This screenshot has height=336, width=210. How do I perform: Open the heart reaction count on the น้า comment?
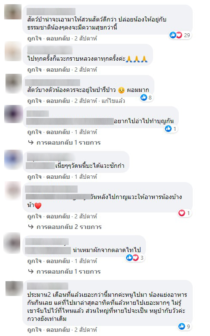[184, 213]
